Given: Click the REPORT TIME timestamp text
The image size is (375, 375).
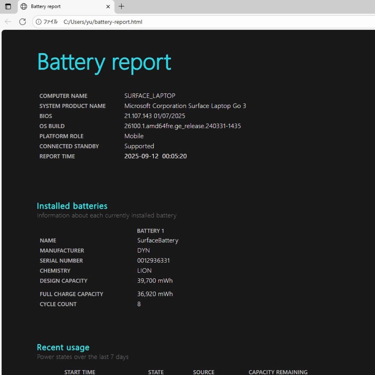Looking at the screenshot, I should tap(155, 156).
